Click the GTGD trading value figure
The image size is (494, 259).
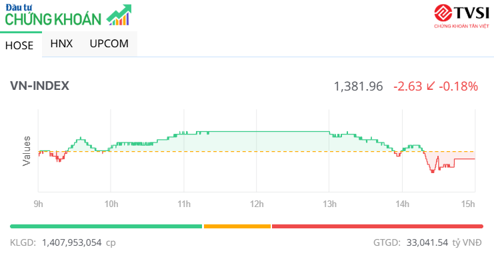point(427,242)
